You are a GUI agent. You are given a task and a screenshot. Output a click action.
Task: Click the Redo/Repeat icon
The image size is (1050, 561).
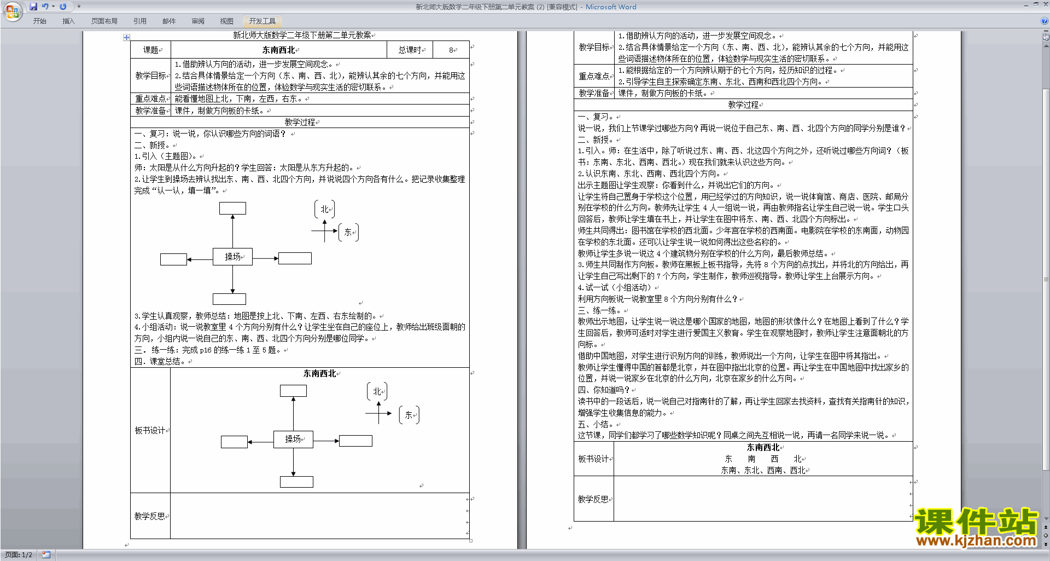tap(63, 7)
